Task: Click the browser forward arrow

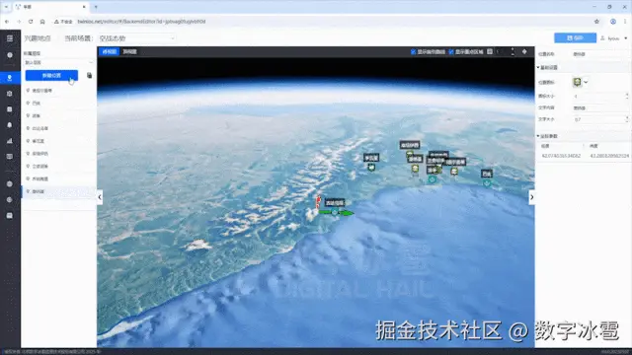Action: pos(19,22)
